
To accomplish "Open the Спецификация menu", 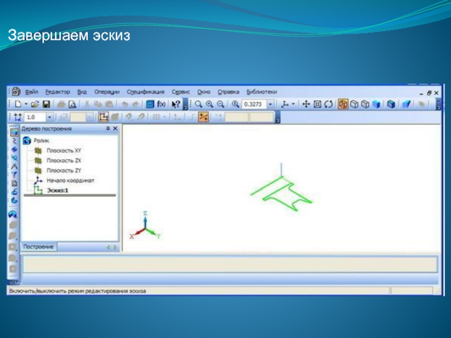I will pyautogui.click(x=145, y=92).
